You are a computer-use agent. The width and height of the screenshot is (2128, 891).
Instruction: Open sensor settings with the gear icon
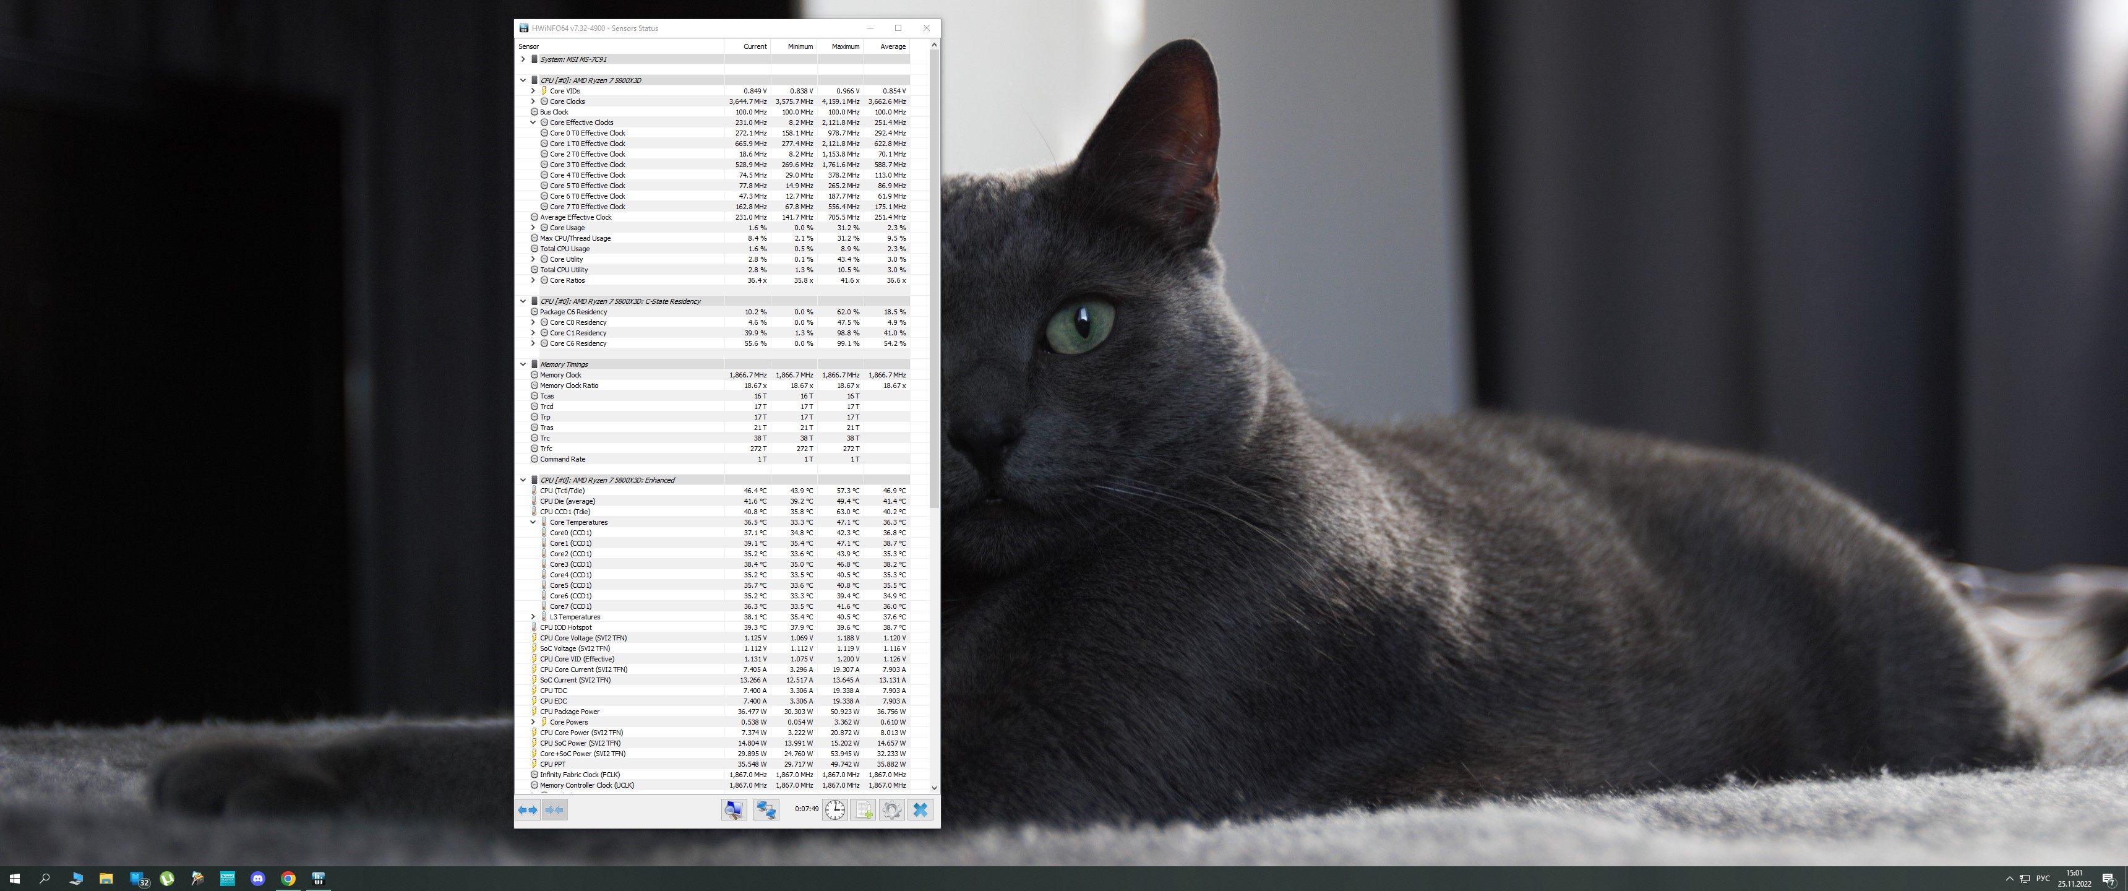891,810
